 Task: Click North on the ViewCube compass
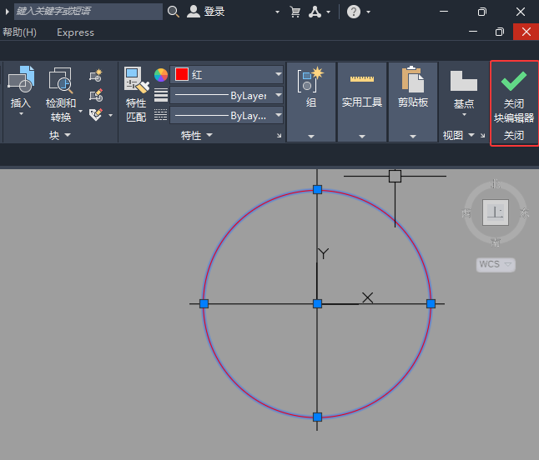click(x=496, y=183)
